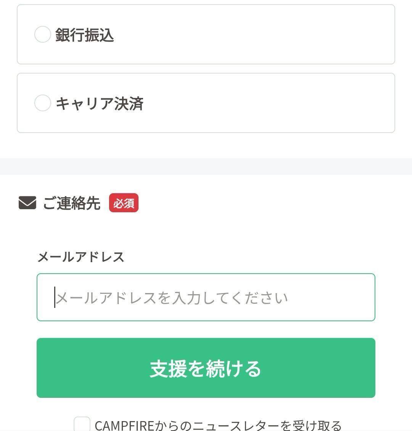Focus the メールアドレス input field
This screenshot has width=412, height=431.
pos(206,297)
